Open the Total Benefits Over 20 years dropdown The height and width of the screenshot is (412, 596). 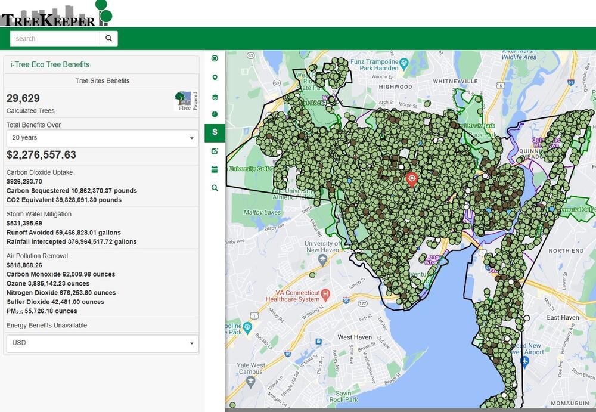point(103,138)
